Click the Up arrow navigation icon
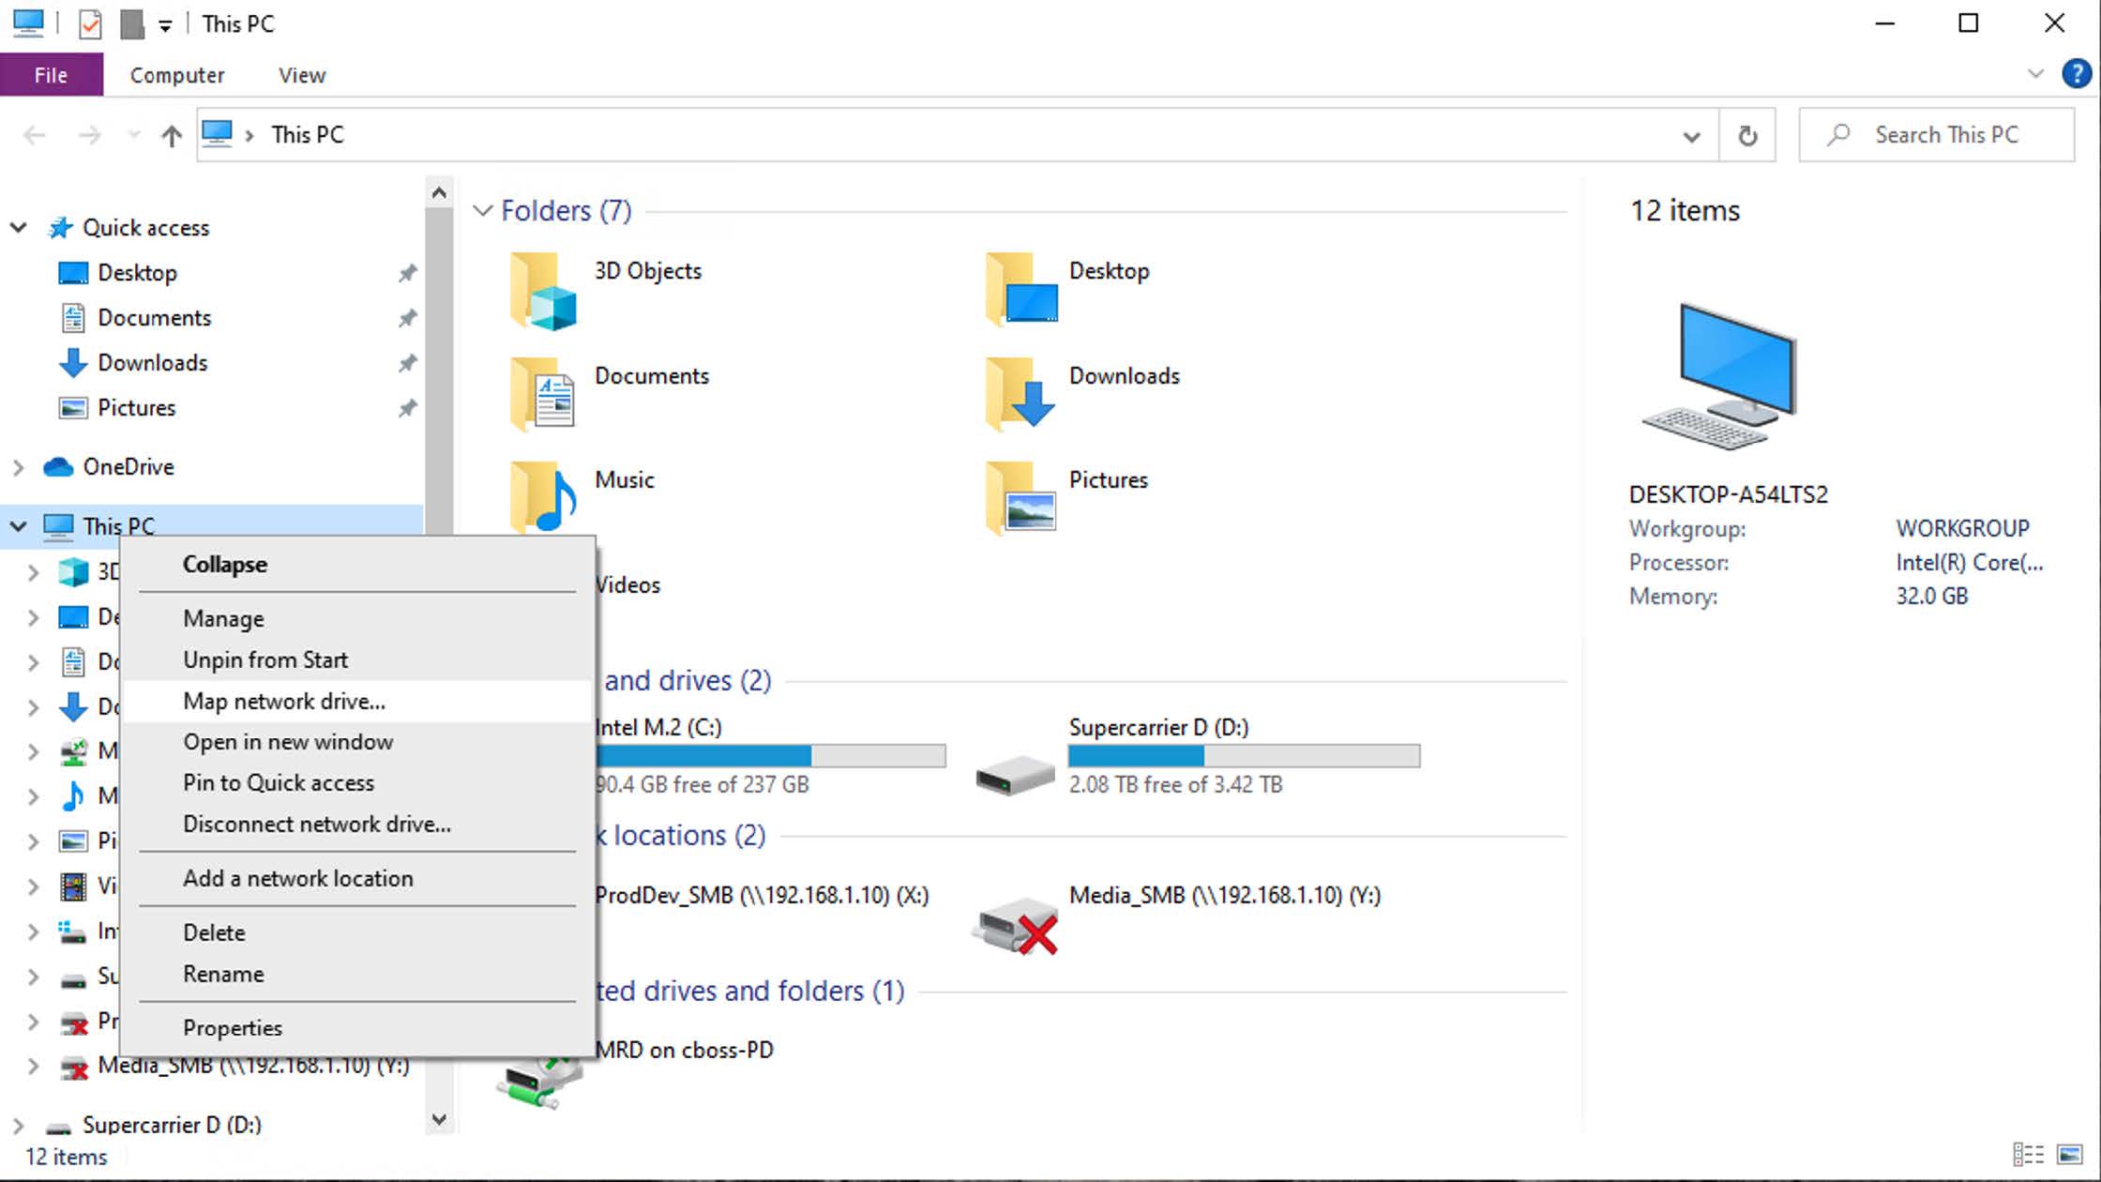Screen dimensions: 2101x1182 point(171,136)
